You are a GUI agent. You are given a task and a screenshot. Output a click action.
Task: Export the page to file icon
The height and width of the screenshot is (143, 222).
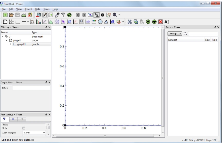point(30,15)
